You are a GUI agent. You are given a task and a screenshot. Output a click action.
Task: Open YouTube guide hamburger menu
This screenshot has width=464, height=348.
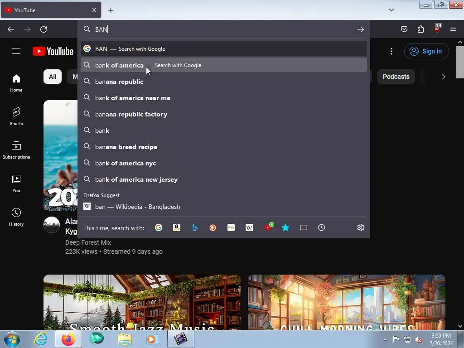click(16, 51)
